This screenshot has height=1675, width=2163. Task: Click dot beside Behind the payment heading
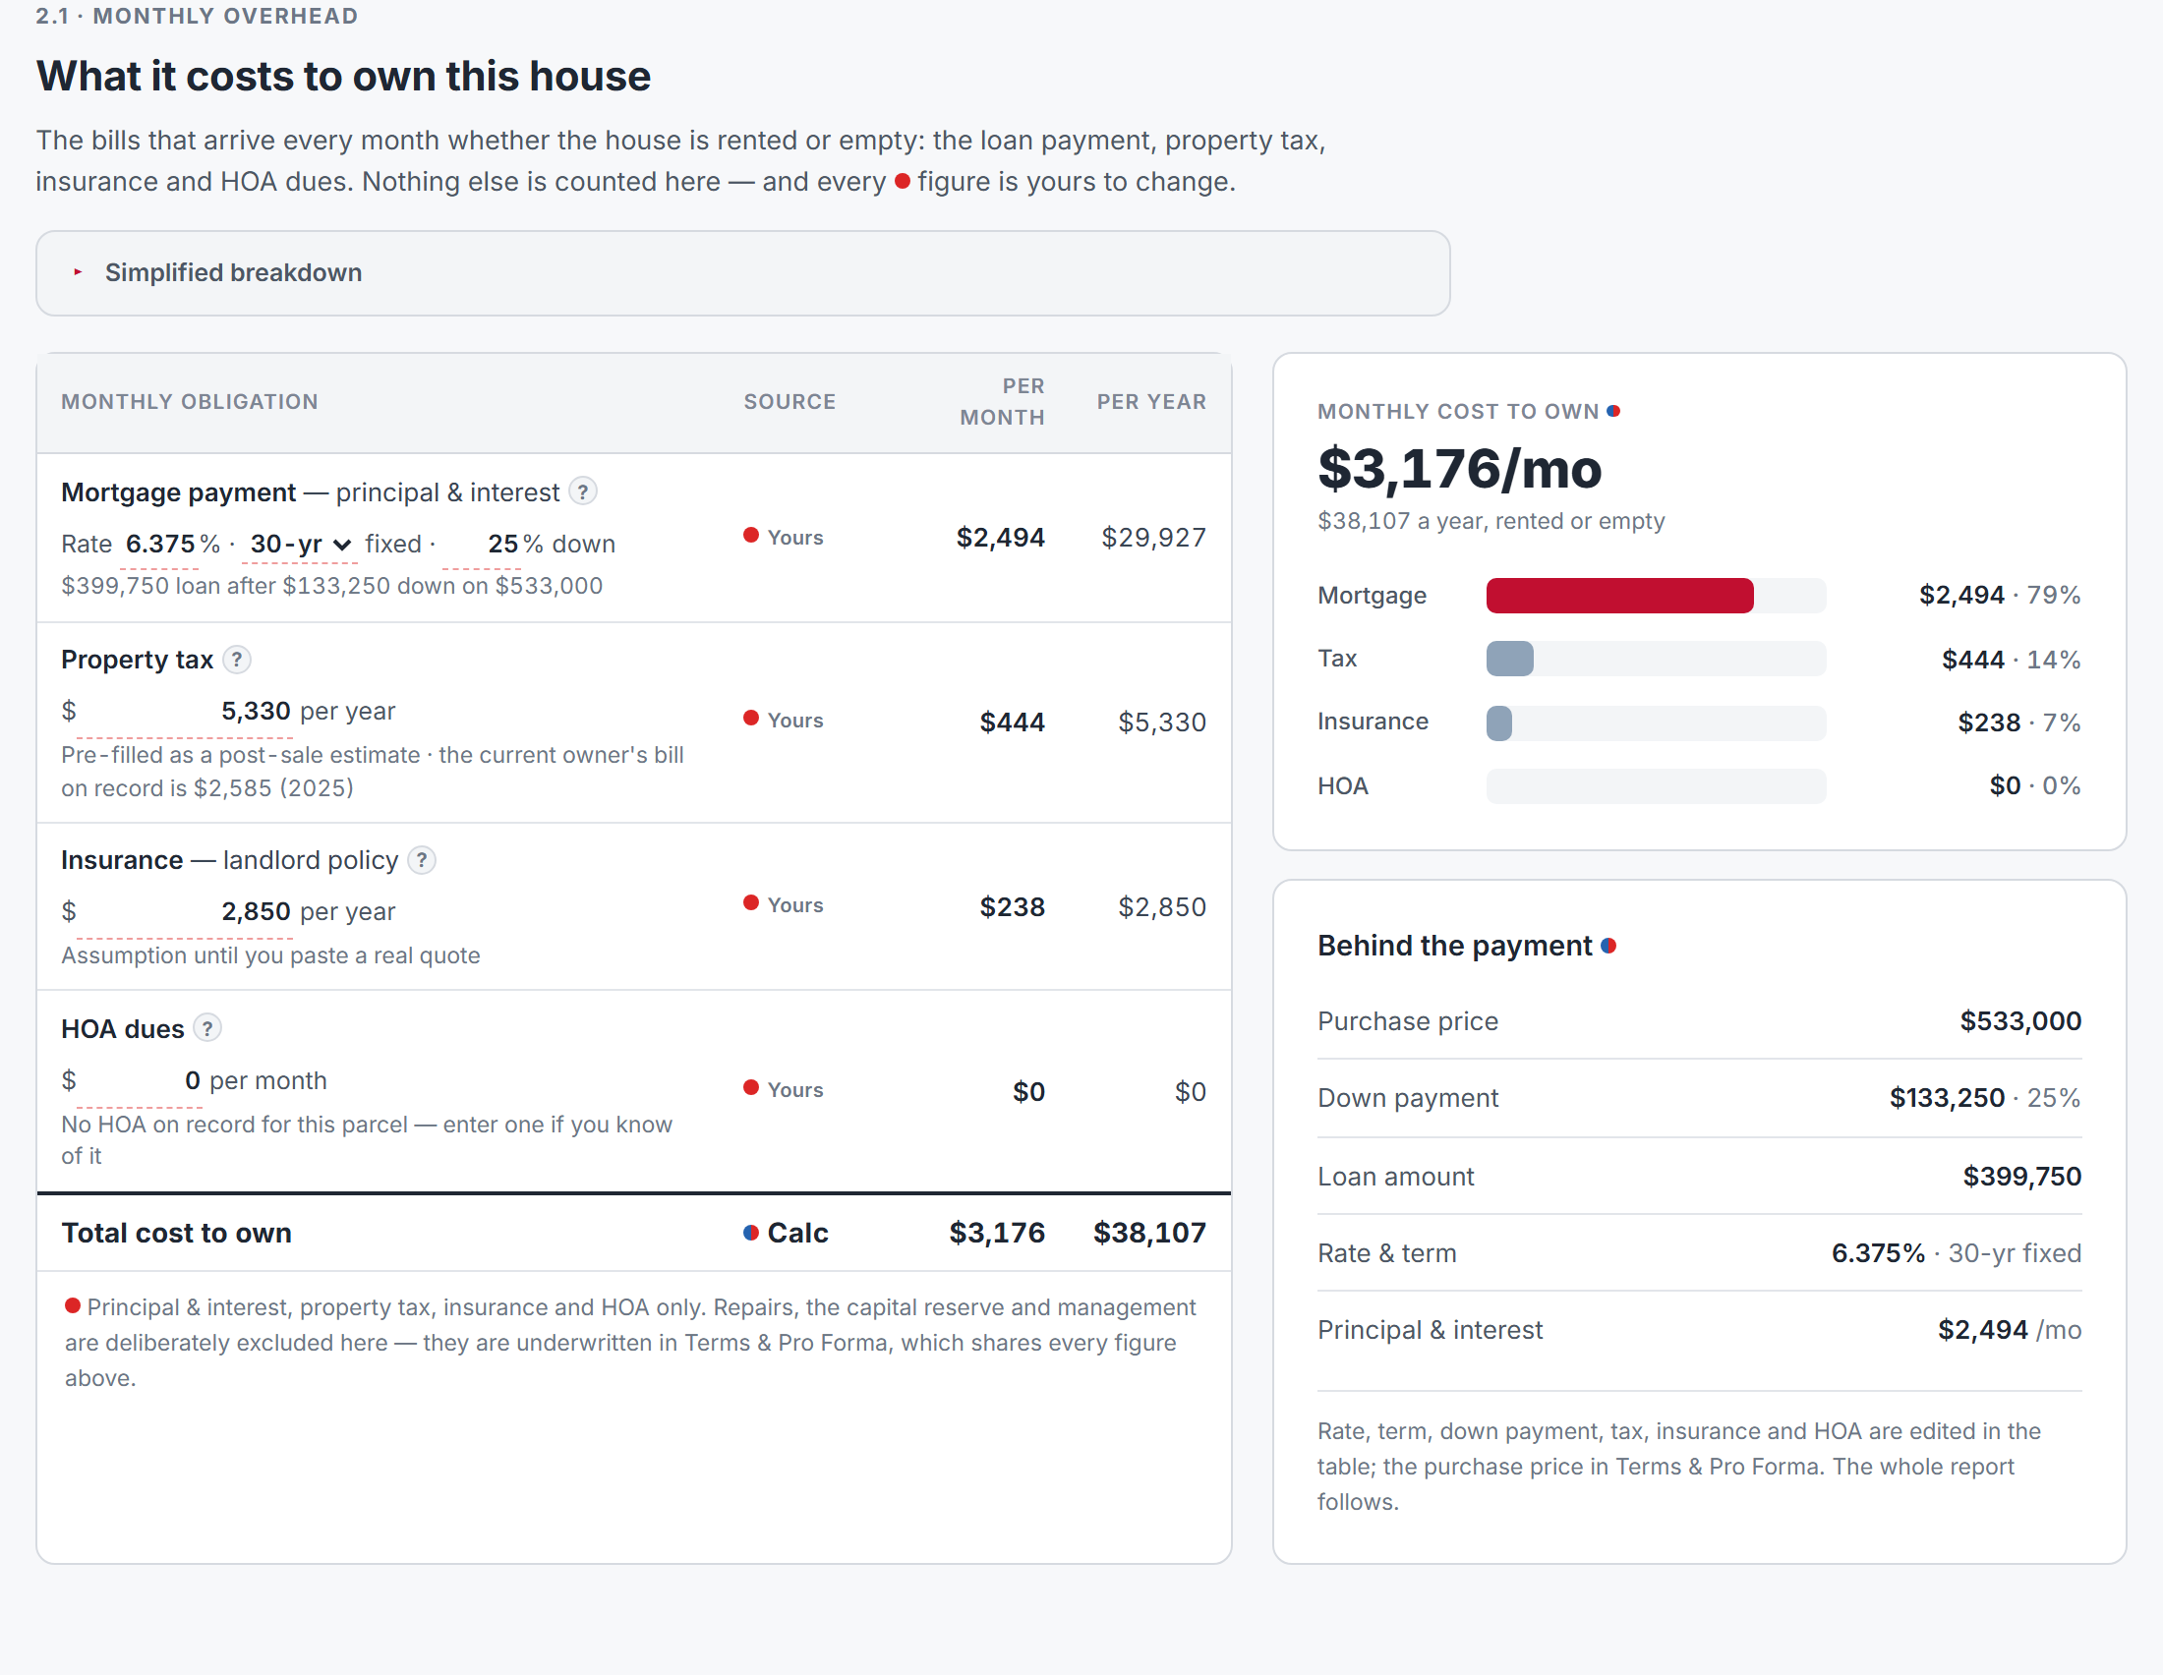(1608, 947)
